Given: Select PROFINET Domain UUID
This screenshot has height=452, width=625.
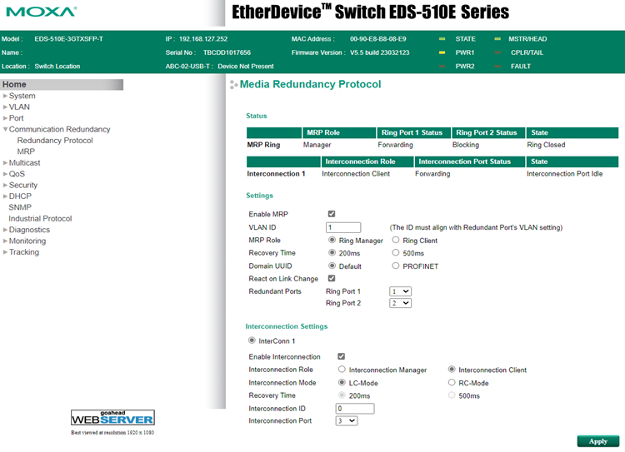Looking at the screenshot, I should click(x=395, y=266).
